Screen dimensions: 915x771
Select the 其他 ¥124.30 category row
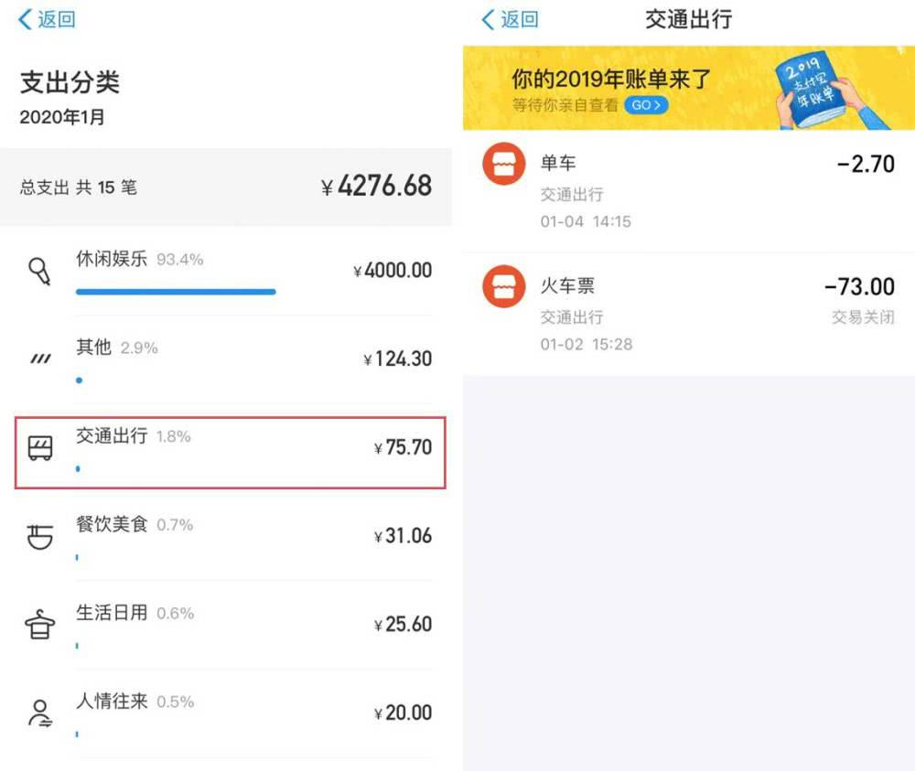[x=229, y=359]
